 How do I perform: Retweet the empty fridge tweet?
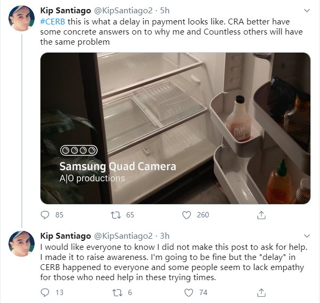(114, 215)
